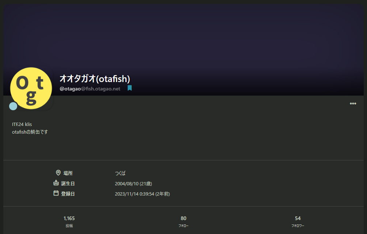Switch to the フォロワー followers section
The image size is (367, 234).
tap(297, 221)
